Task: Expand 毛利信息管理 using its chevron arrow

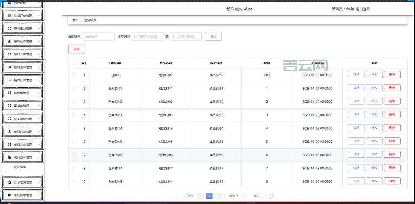Action: tap(39, 195)
